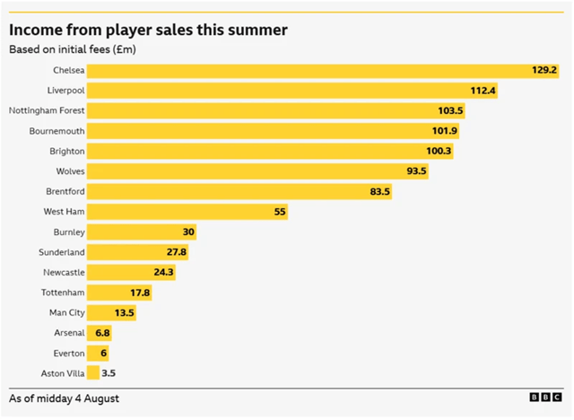Select the Man City bar
Image resolution: width=574 pixels, height=420 pixels.
(111, 312)
